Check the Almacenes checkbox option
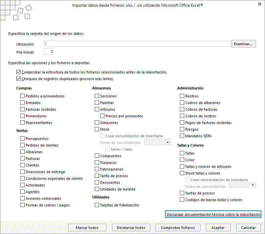The width and height of the screenshot is (265, 234). pyautogui.click(x=97, y=123)
